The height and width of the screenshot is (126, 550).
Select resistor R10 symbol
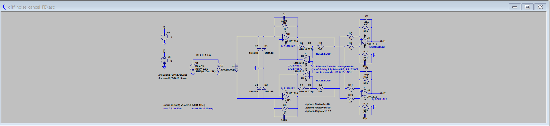pyautogui.click(x=366, y=55)
